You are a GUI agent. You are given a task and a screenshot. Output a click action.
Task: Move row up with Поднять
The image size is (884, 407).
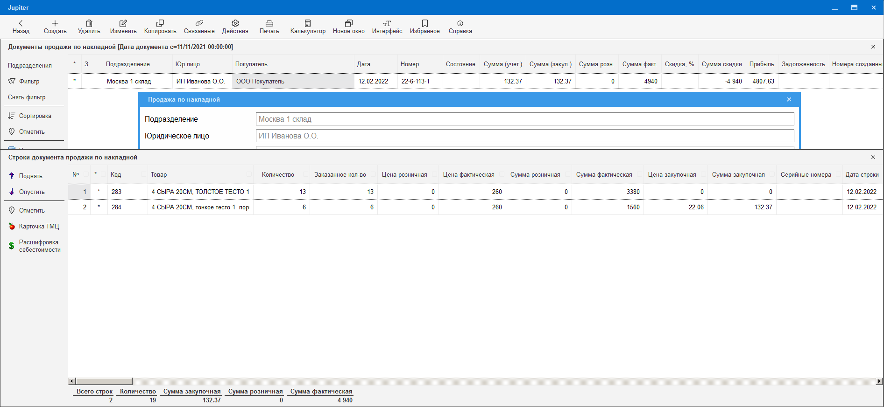(26, 176)
